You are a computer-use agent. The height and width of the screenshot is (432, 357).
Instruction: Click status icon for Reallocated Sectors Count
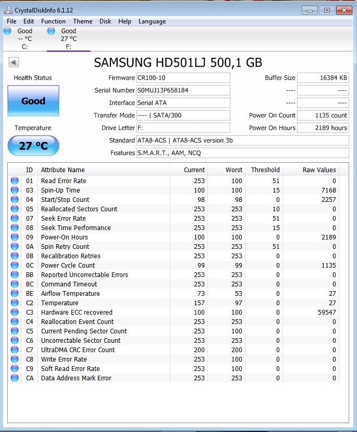coord(15,209)
